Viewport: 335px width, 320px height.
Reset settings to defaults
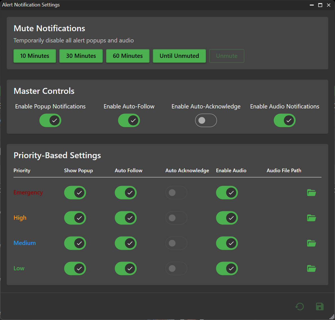click(300, 307)
